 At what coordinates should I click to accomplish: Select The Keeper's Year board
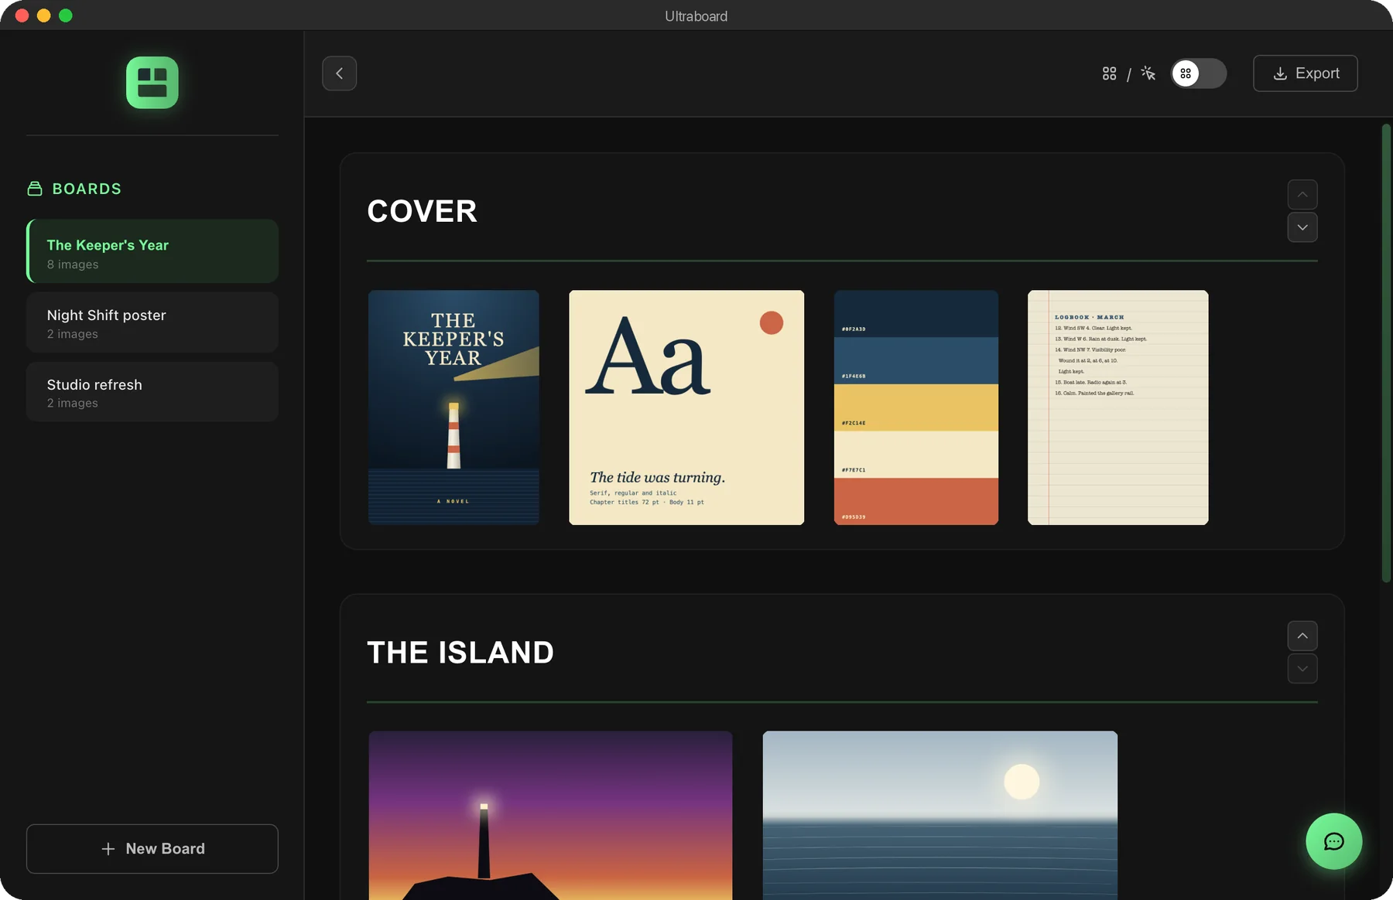coord(152,251)
